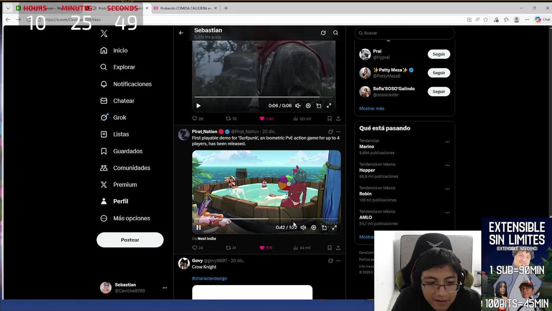This screenshot has height=311, width=552.
Task: Open the X logo home link
Action: (104, 33)
